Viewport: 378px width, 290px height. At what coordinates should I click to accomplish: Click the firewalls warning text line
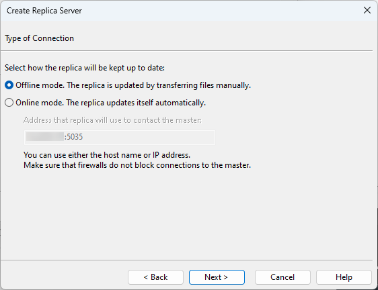point(137,165)
